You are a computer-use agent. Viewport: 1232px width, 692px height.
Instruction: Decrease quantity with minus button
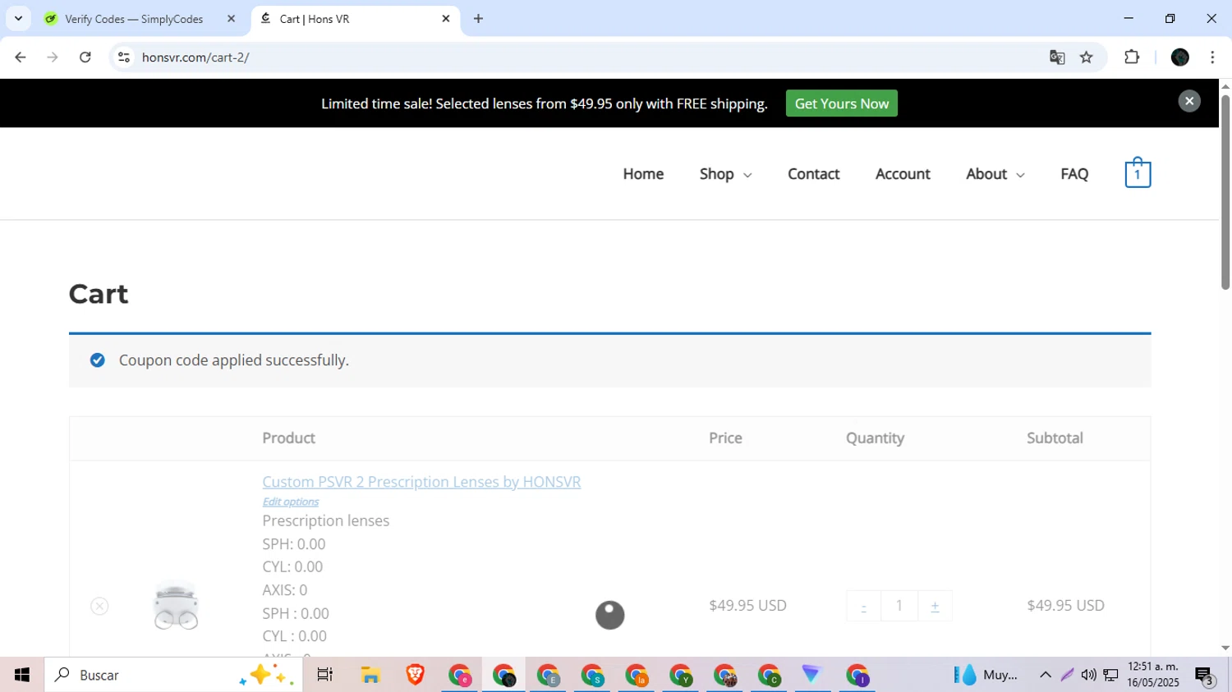863,606
